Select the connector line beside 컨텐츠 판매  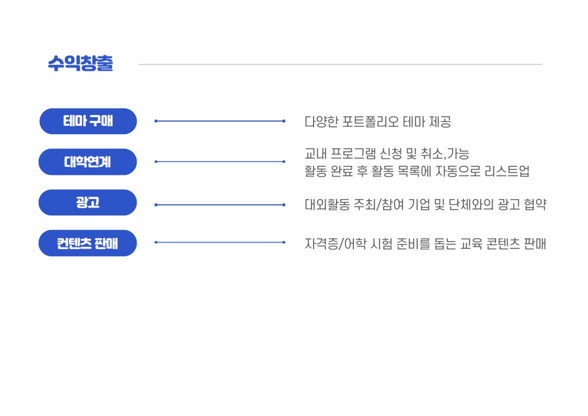pos(220,243)
